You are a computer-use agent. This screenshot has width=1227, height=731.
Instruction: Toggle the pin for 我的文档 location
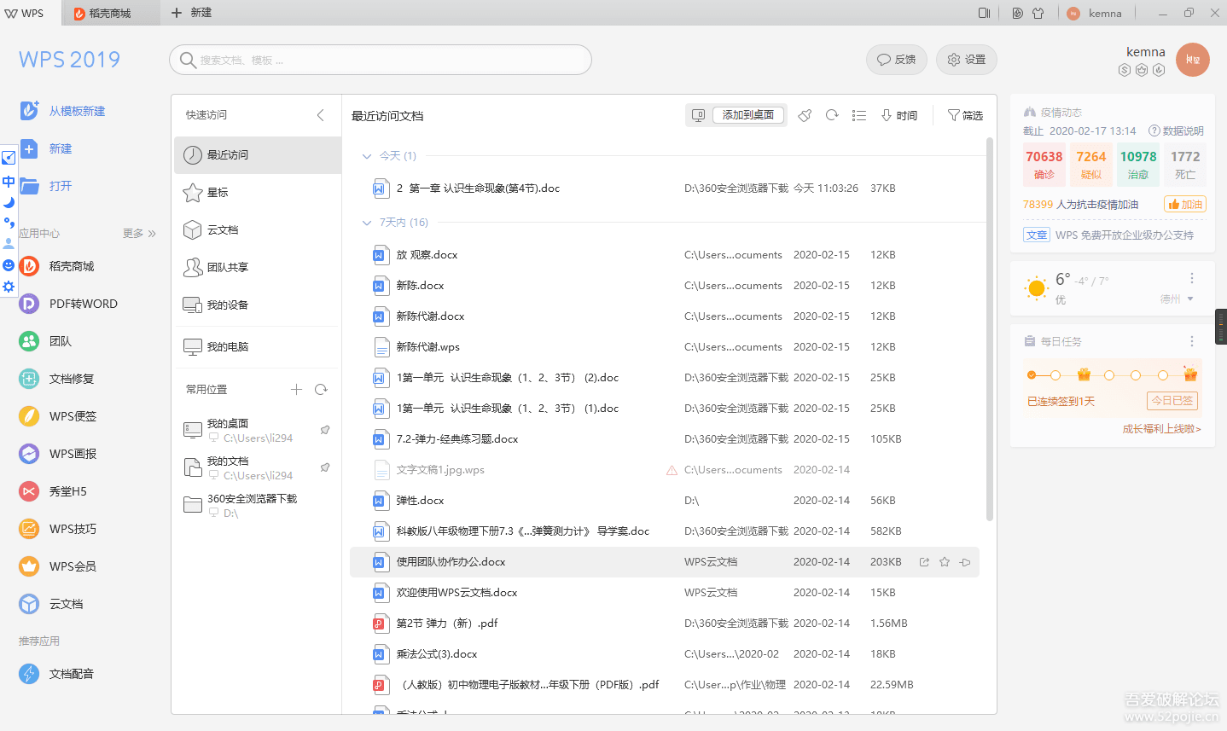point(325,467)
